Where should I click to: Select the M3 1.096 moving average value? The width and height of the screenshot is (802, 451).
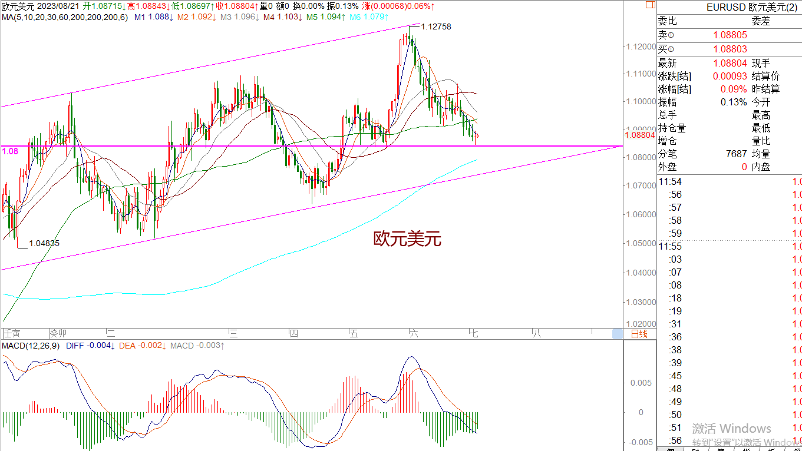(x=240, y=17)
